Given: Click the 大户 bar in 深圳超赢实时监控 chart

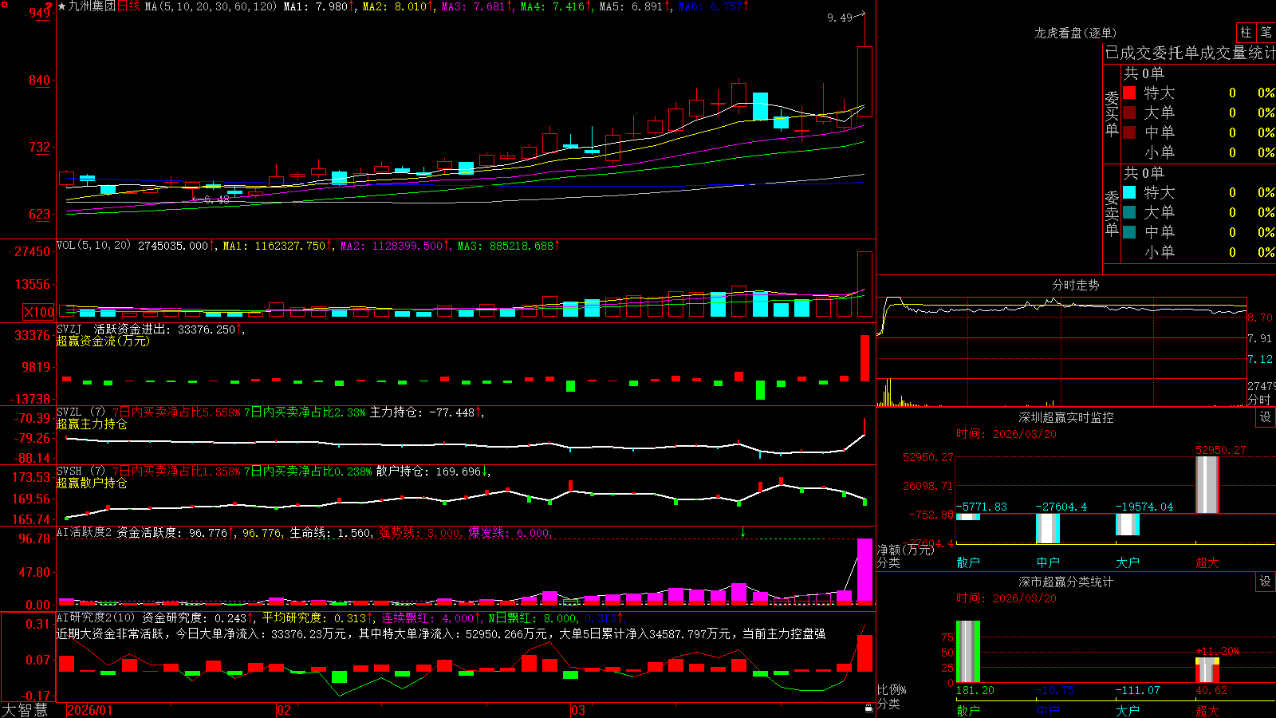Looking at the screenshot, I should [1128, 524].
